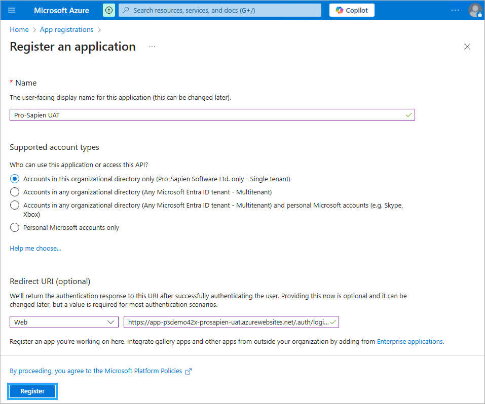Close the Register an application pane
The width and height of the screenshot is (485, 404).
pos(467,47)
